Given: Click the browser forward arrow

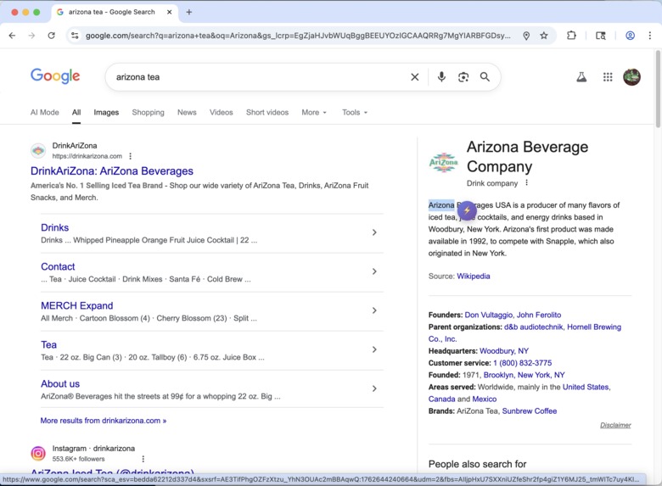Looking at the screenshot, I should [31, 36].
